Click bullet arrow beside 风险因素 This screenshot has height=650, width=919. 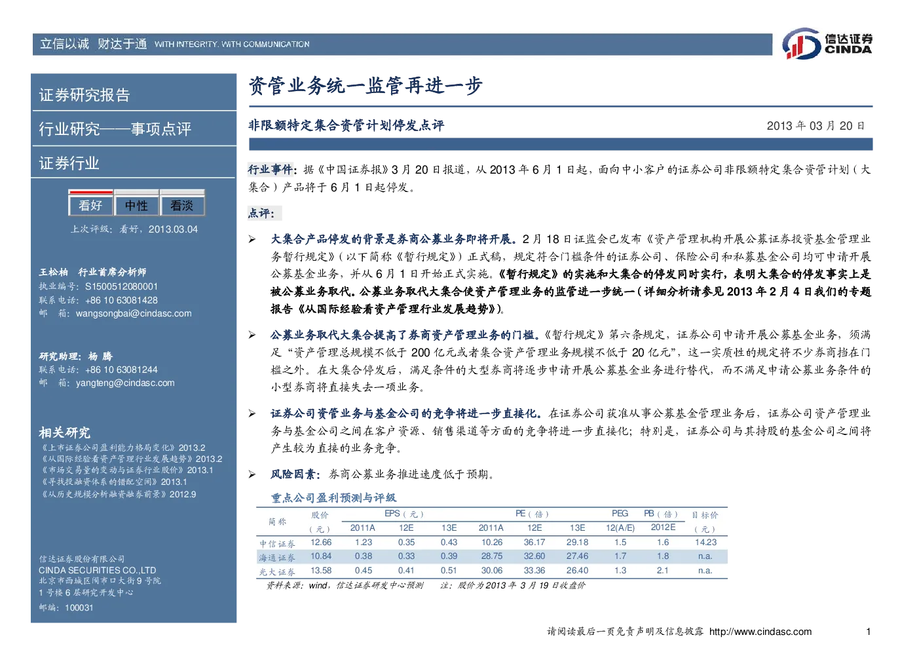click(x=252, y=474)
